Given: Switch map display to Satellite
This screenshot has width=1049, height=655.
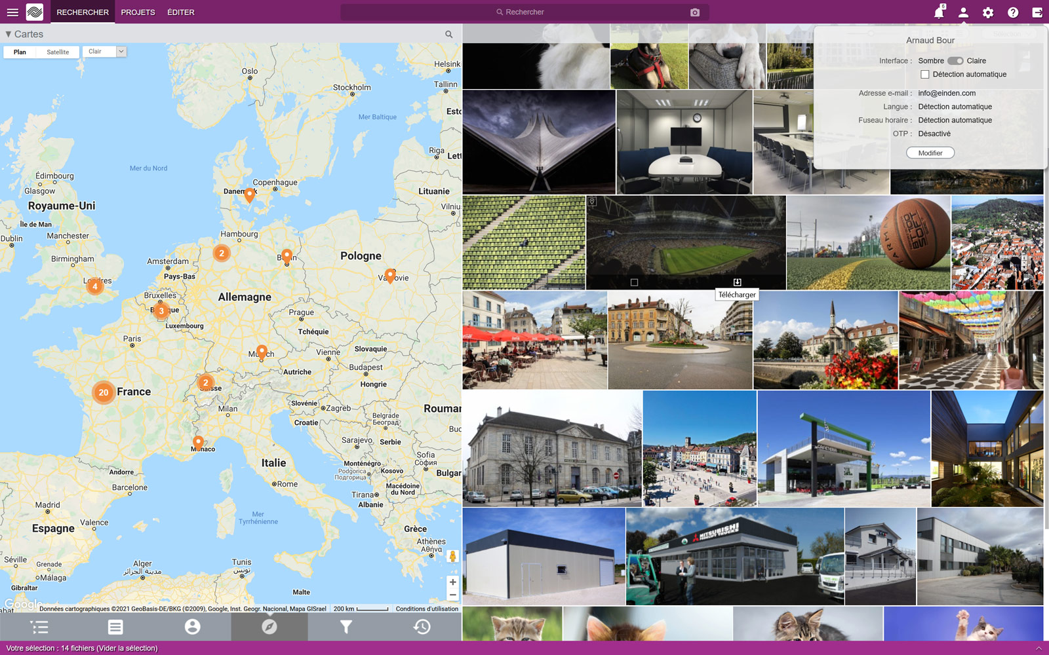Looking at the screenshot, I should (58, 52).
